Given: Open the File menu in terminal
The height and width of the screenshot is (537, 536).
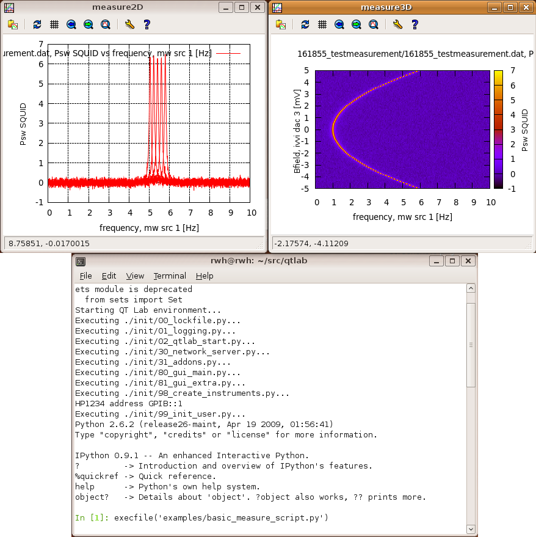Looking at the screenshot, I should (x=85, y=276).
